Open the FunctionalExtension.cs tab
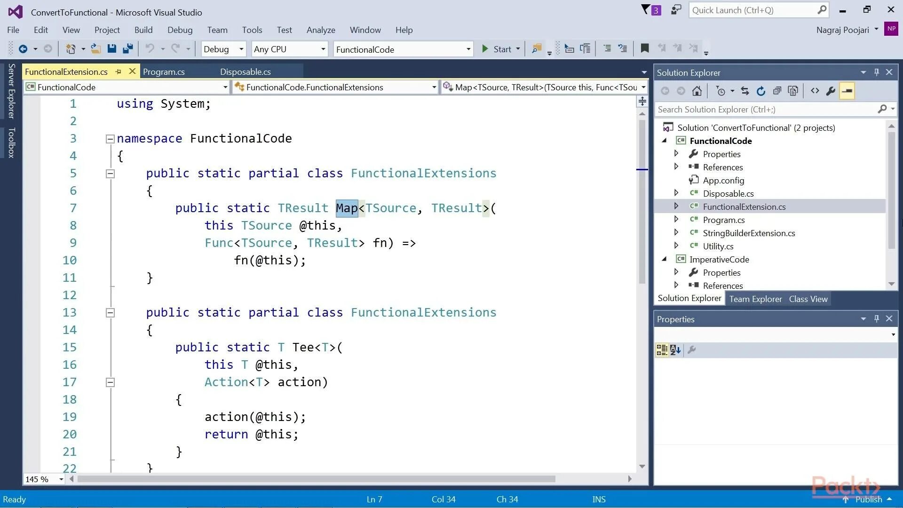Screen dimensions: 903x508 click(x=66, y=71)
